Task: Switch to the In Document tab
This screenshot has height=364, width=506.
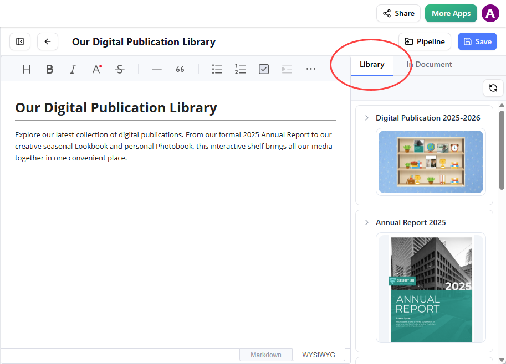Action: click(430, 65)
